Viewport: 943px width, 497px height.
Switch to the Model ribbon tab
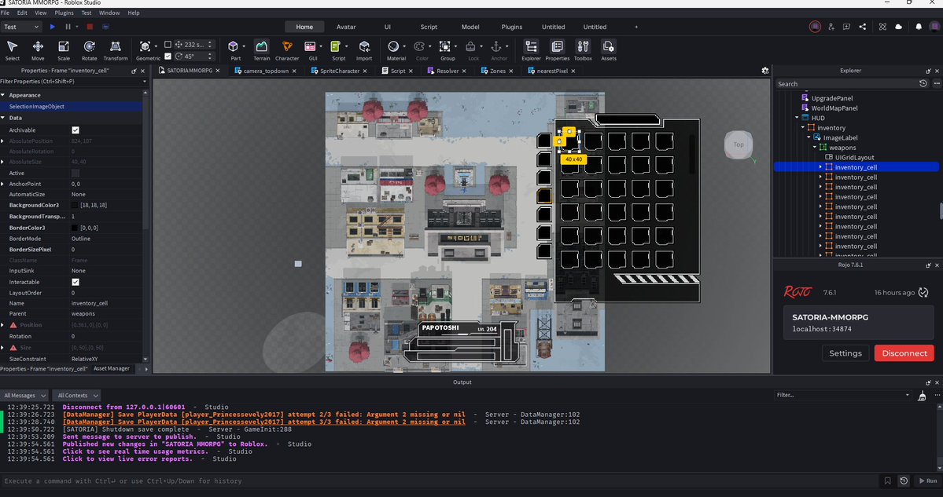point(470,27)
